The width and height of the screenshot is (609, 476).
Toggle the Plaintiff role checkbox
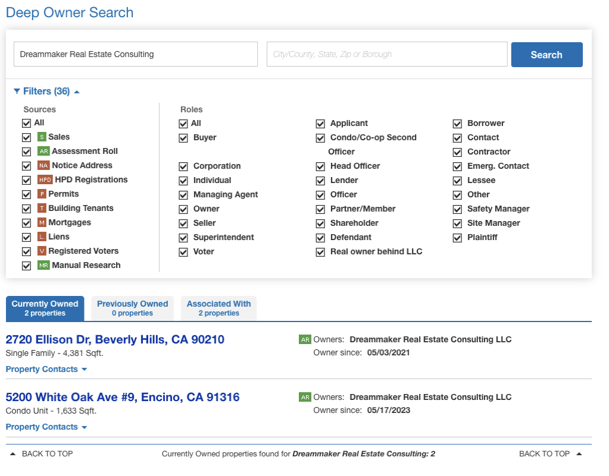point(458,238)
